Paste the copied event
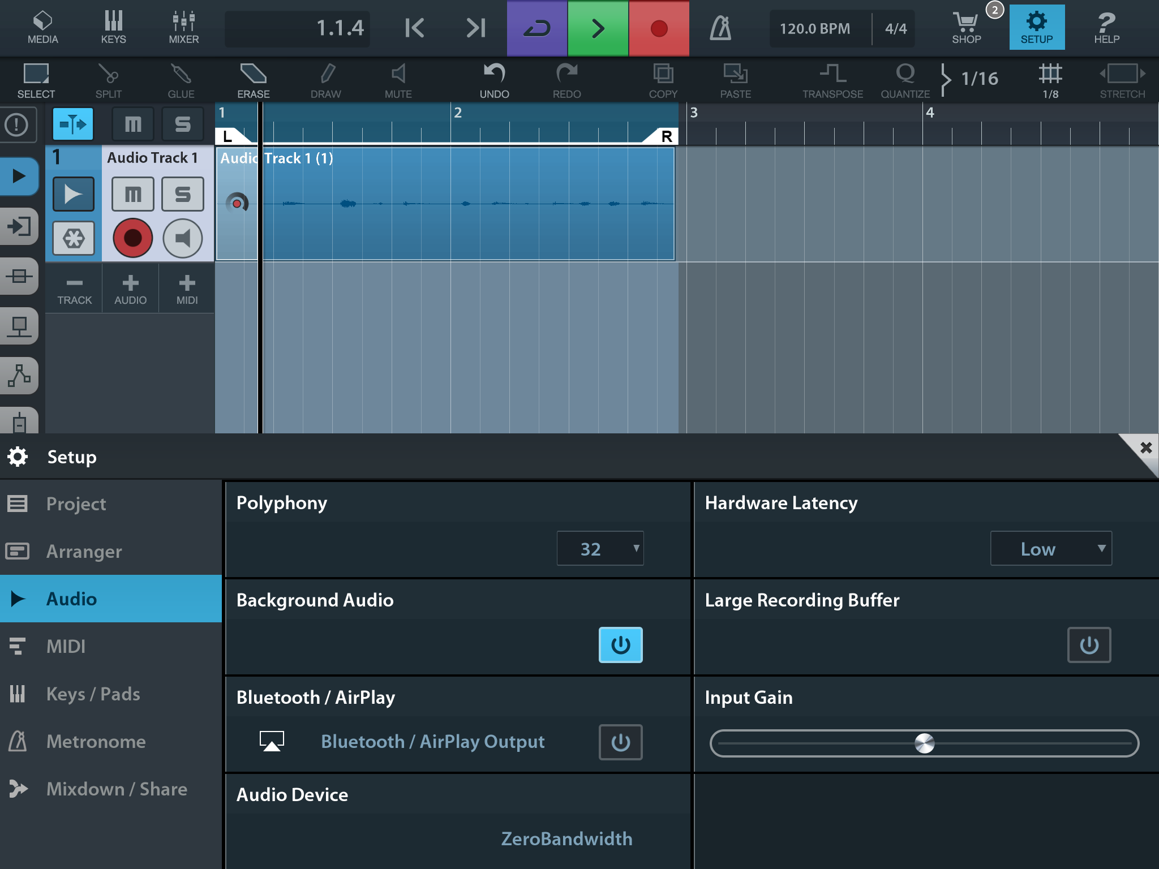 click(x=736, y=80)
